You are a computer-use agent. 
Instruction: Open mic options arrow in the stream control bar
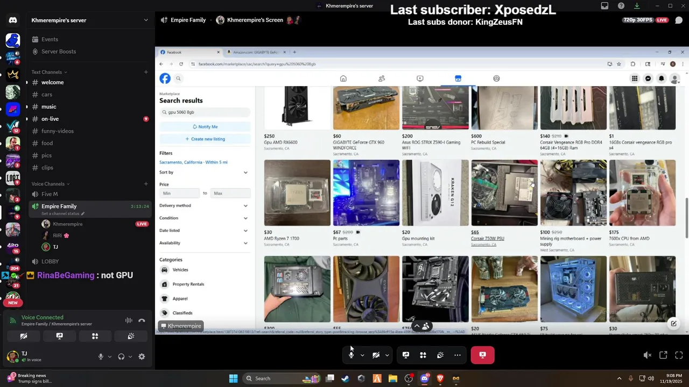point(362,355)
